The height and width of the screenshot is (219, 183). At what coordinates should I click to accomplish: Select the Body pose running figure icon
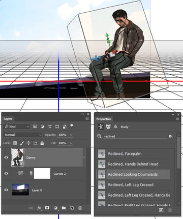tap(101, 127)
